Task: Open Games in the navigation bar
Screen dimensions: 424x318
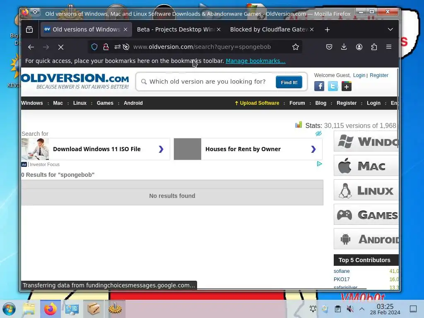Action: pyautogui.click(x=105, y=103)
